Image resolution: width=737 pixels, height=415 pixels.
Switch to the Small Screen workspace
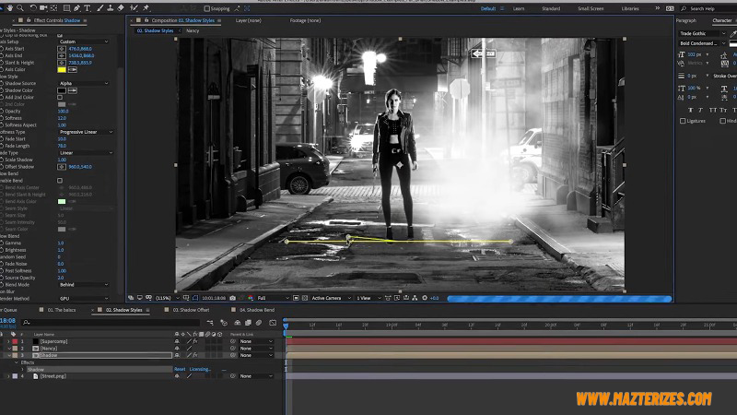pyautogui.click(x=591, y=8)
